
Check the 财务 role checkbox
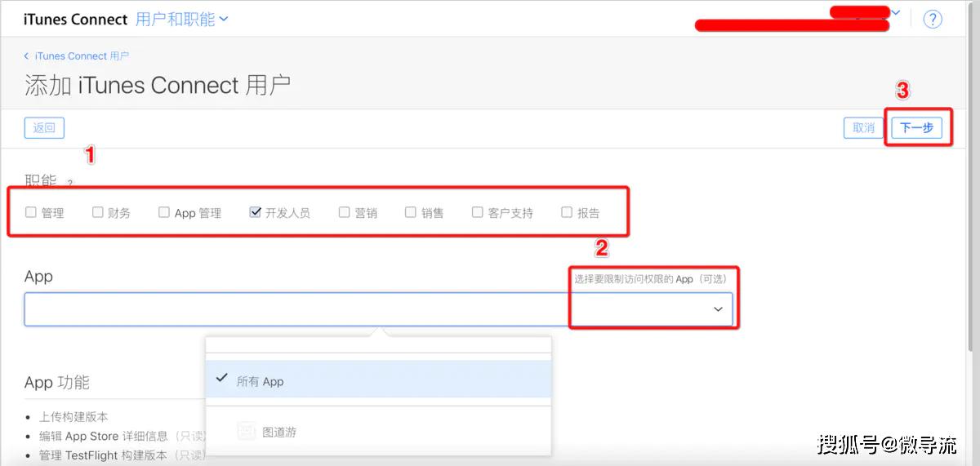point(98,212)
